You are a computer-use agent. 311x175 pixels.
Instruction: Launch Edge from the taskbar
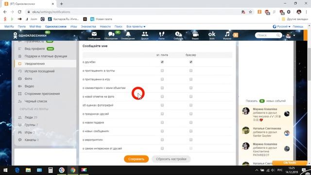coord(17,170)
